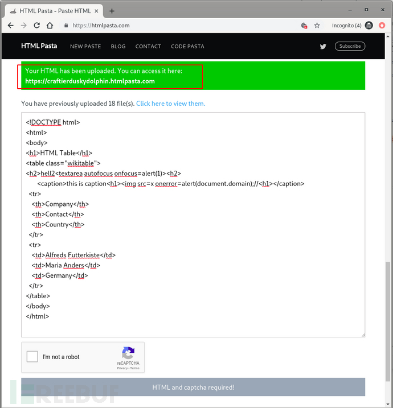The image size is (393, 408).
Task: Open the NEW PASTE menu item
Action: tap(85, 46)
